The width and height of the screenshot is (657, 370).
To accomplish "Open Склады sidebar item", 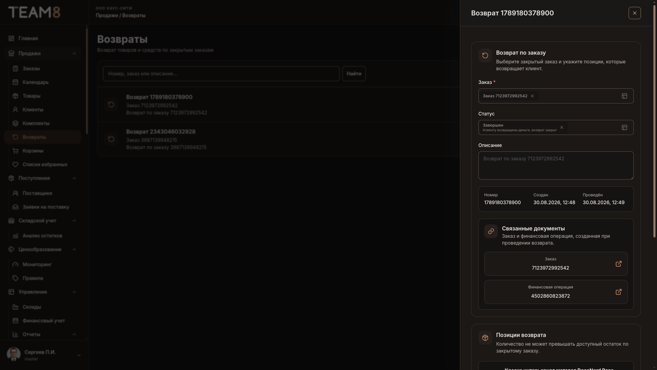I will [42, 307].
